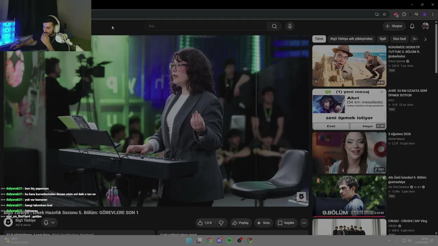Show hidden system tray icons
This screenshot has height=246, width=438.
389,241
